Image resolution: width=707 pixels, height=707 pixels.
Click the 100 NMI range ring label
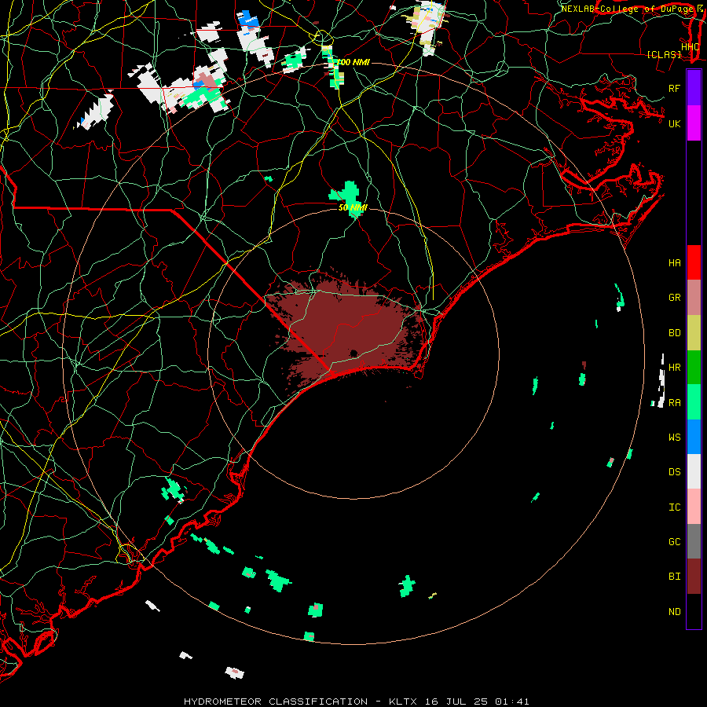(x=353, y=62)
